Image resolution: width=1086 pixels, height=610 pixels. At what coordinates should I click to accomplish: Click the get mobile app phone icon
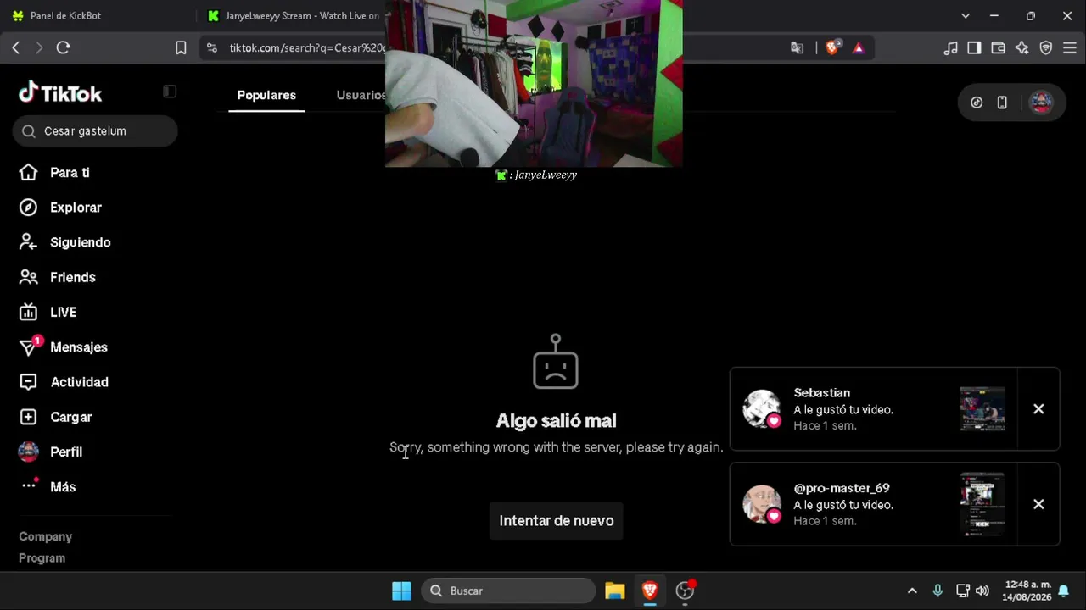tap(1002, 103)
